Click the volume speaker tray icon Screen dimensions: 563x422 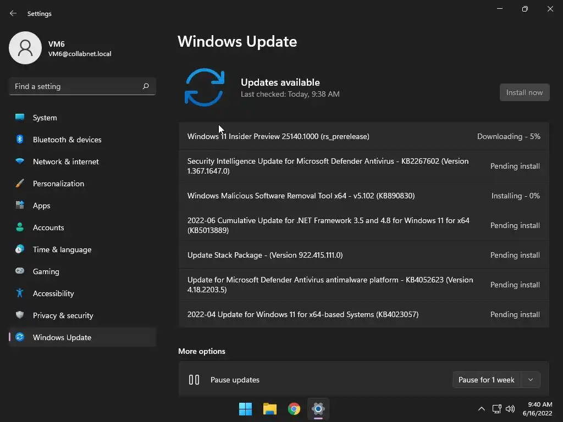point(510,409)
